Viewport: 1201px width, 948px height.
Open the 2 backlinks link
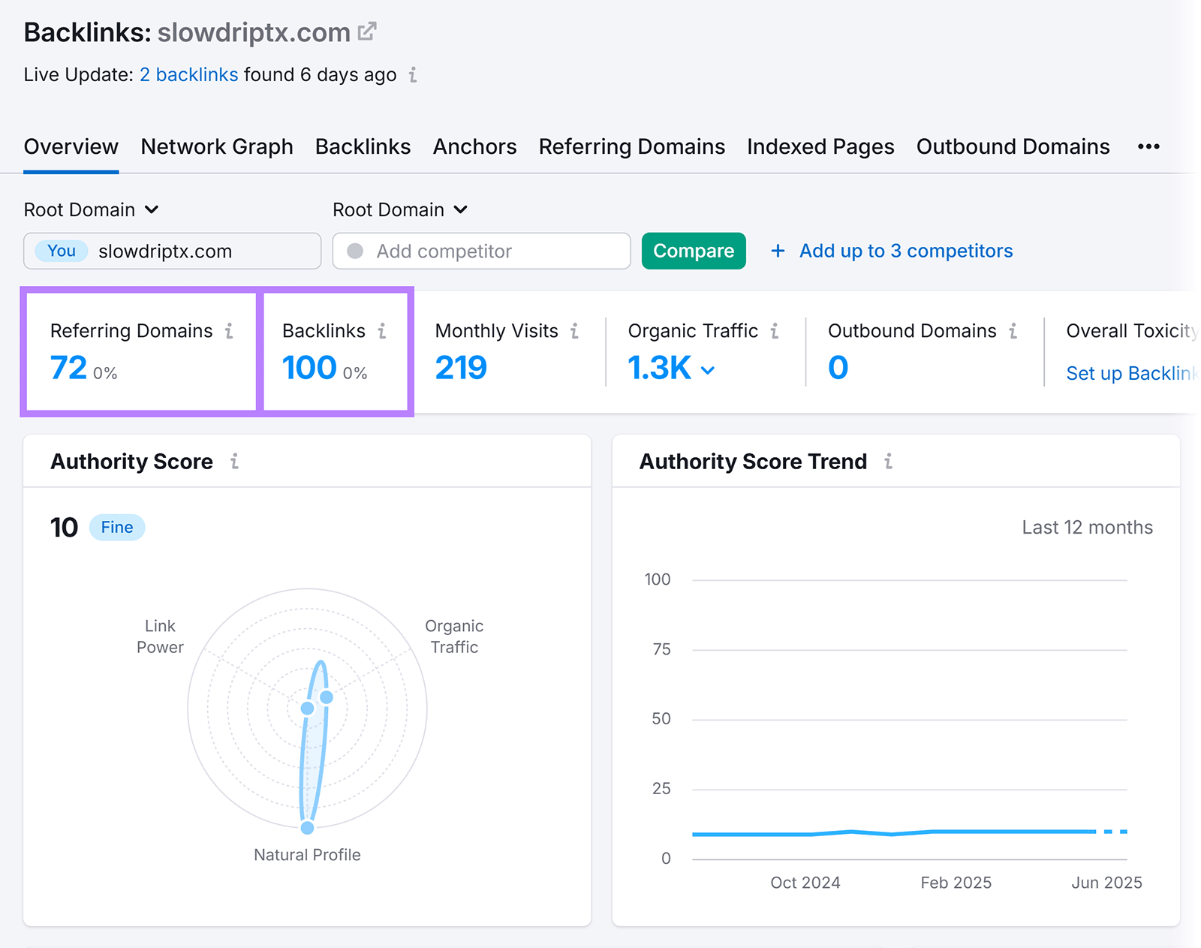coord(188,75)
